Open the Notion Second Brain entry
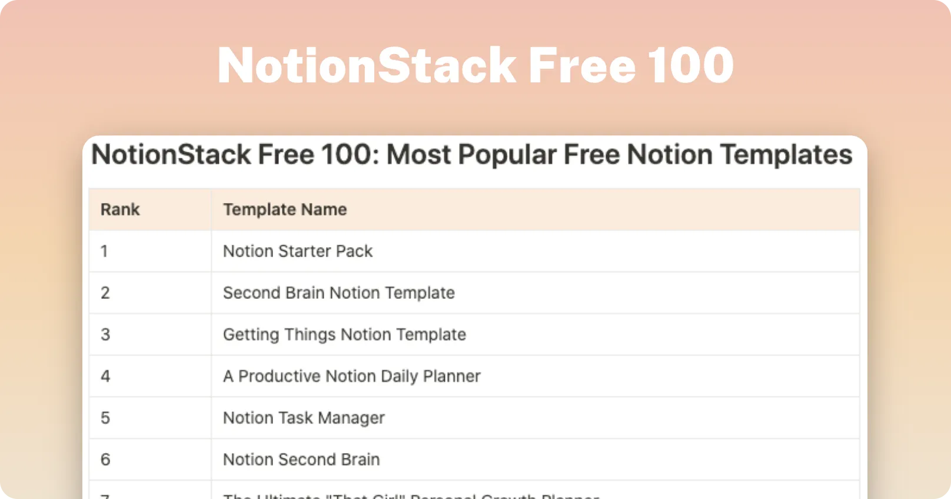The width and height of the screenshot is (951, 499). tap(301, 460)
